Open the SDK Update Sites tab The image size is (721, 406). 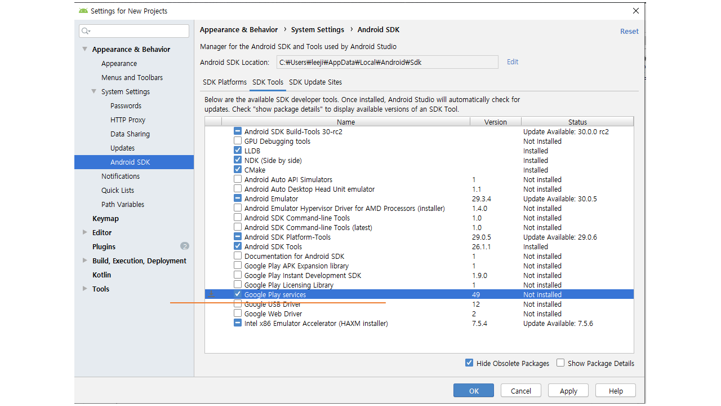315,82
